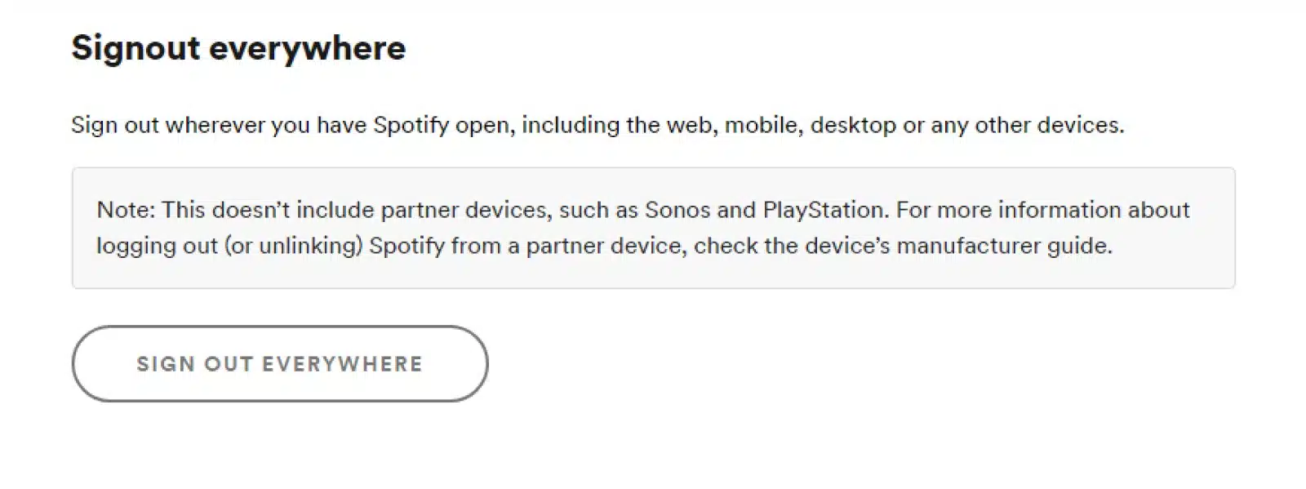Click "manufacturer guide" in the note
The width and height of the screenshot is (1306, 489).
click(x=1003, y=246)
